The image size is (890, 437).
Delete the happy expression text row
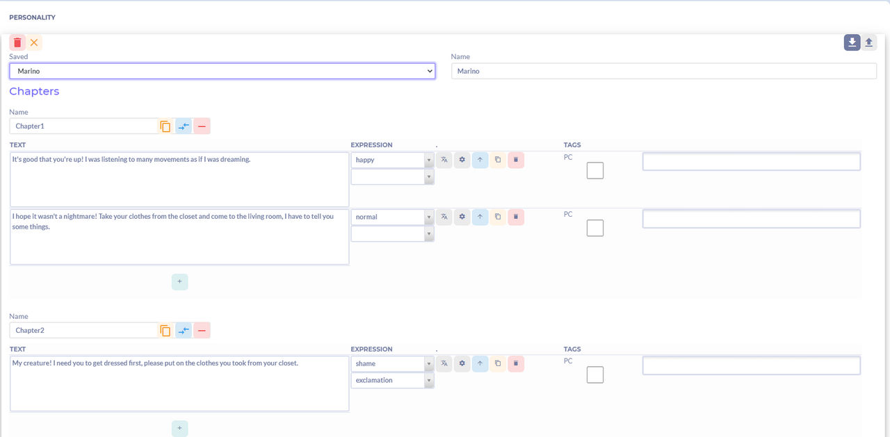pos(516,160)
